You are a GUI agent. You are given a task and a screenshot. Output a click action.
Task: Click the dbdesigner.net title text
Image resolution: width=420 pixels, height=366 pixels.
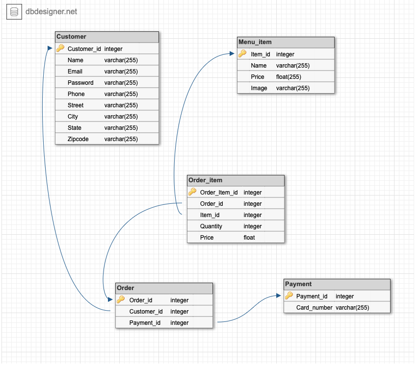[51, 11]
